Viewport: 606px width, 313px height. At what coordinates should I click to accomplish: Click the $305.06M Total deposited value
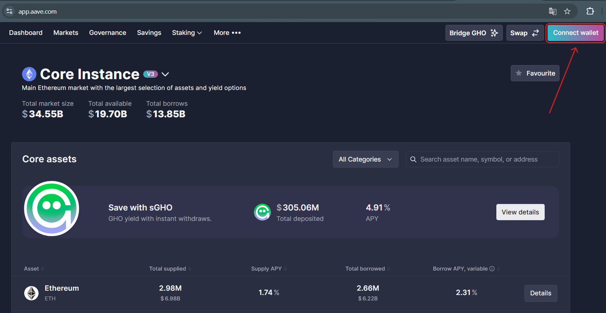point(298,208)
